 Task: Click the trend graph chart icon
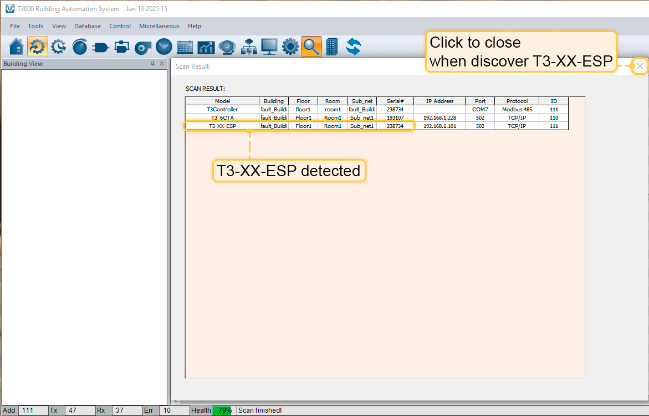(x=206, y=47)
